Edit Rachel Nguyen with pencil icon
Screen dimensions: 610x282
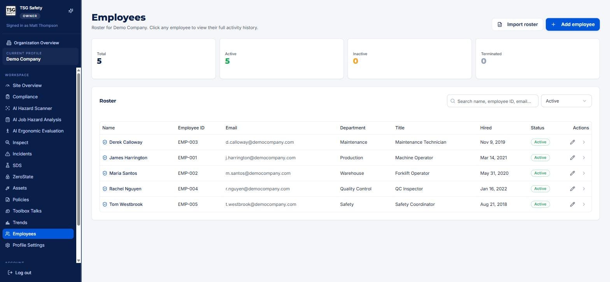(x=572, y=189)
